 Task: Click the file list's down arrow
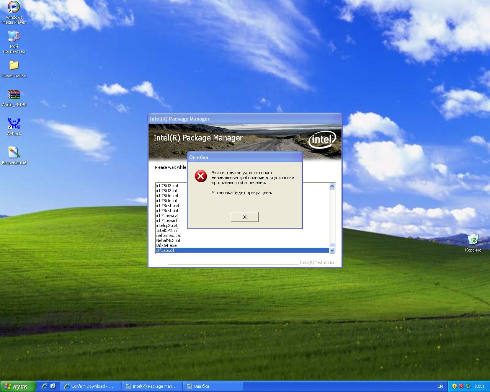point(332,250)
